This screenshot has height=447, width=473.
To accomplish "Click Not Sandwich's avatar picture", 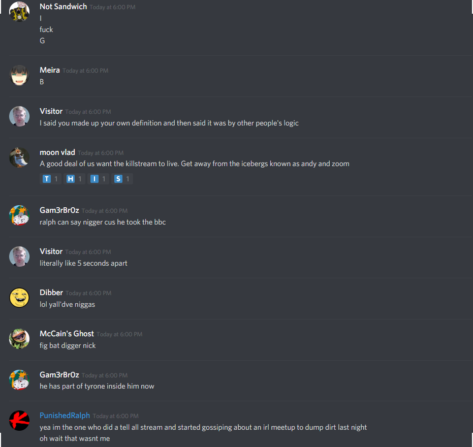I will (x=19, y=12).
